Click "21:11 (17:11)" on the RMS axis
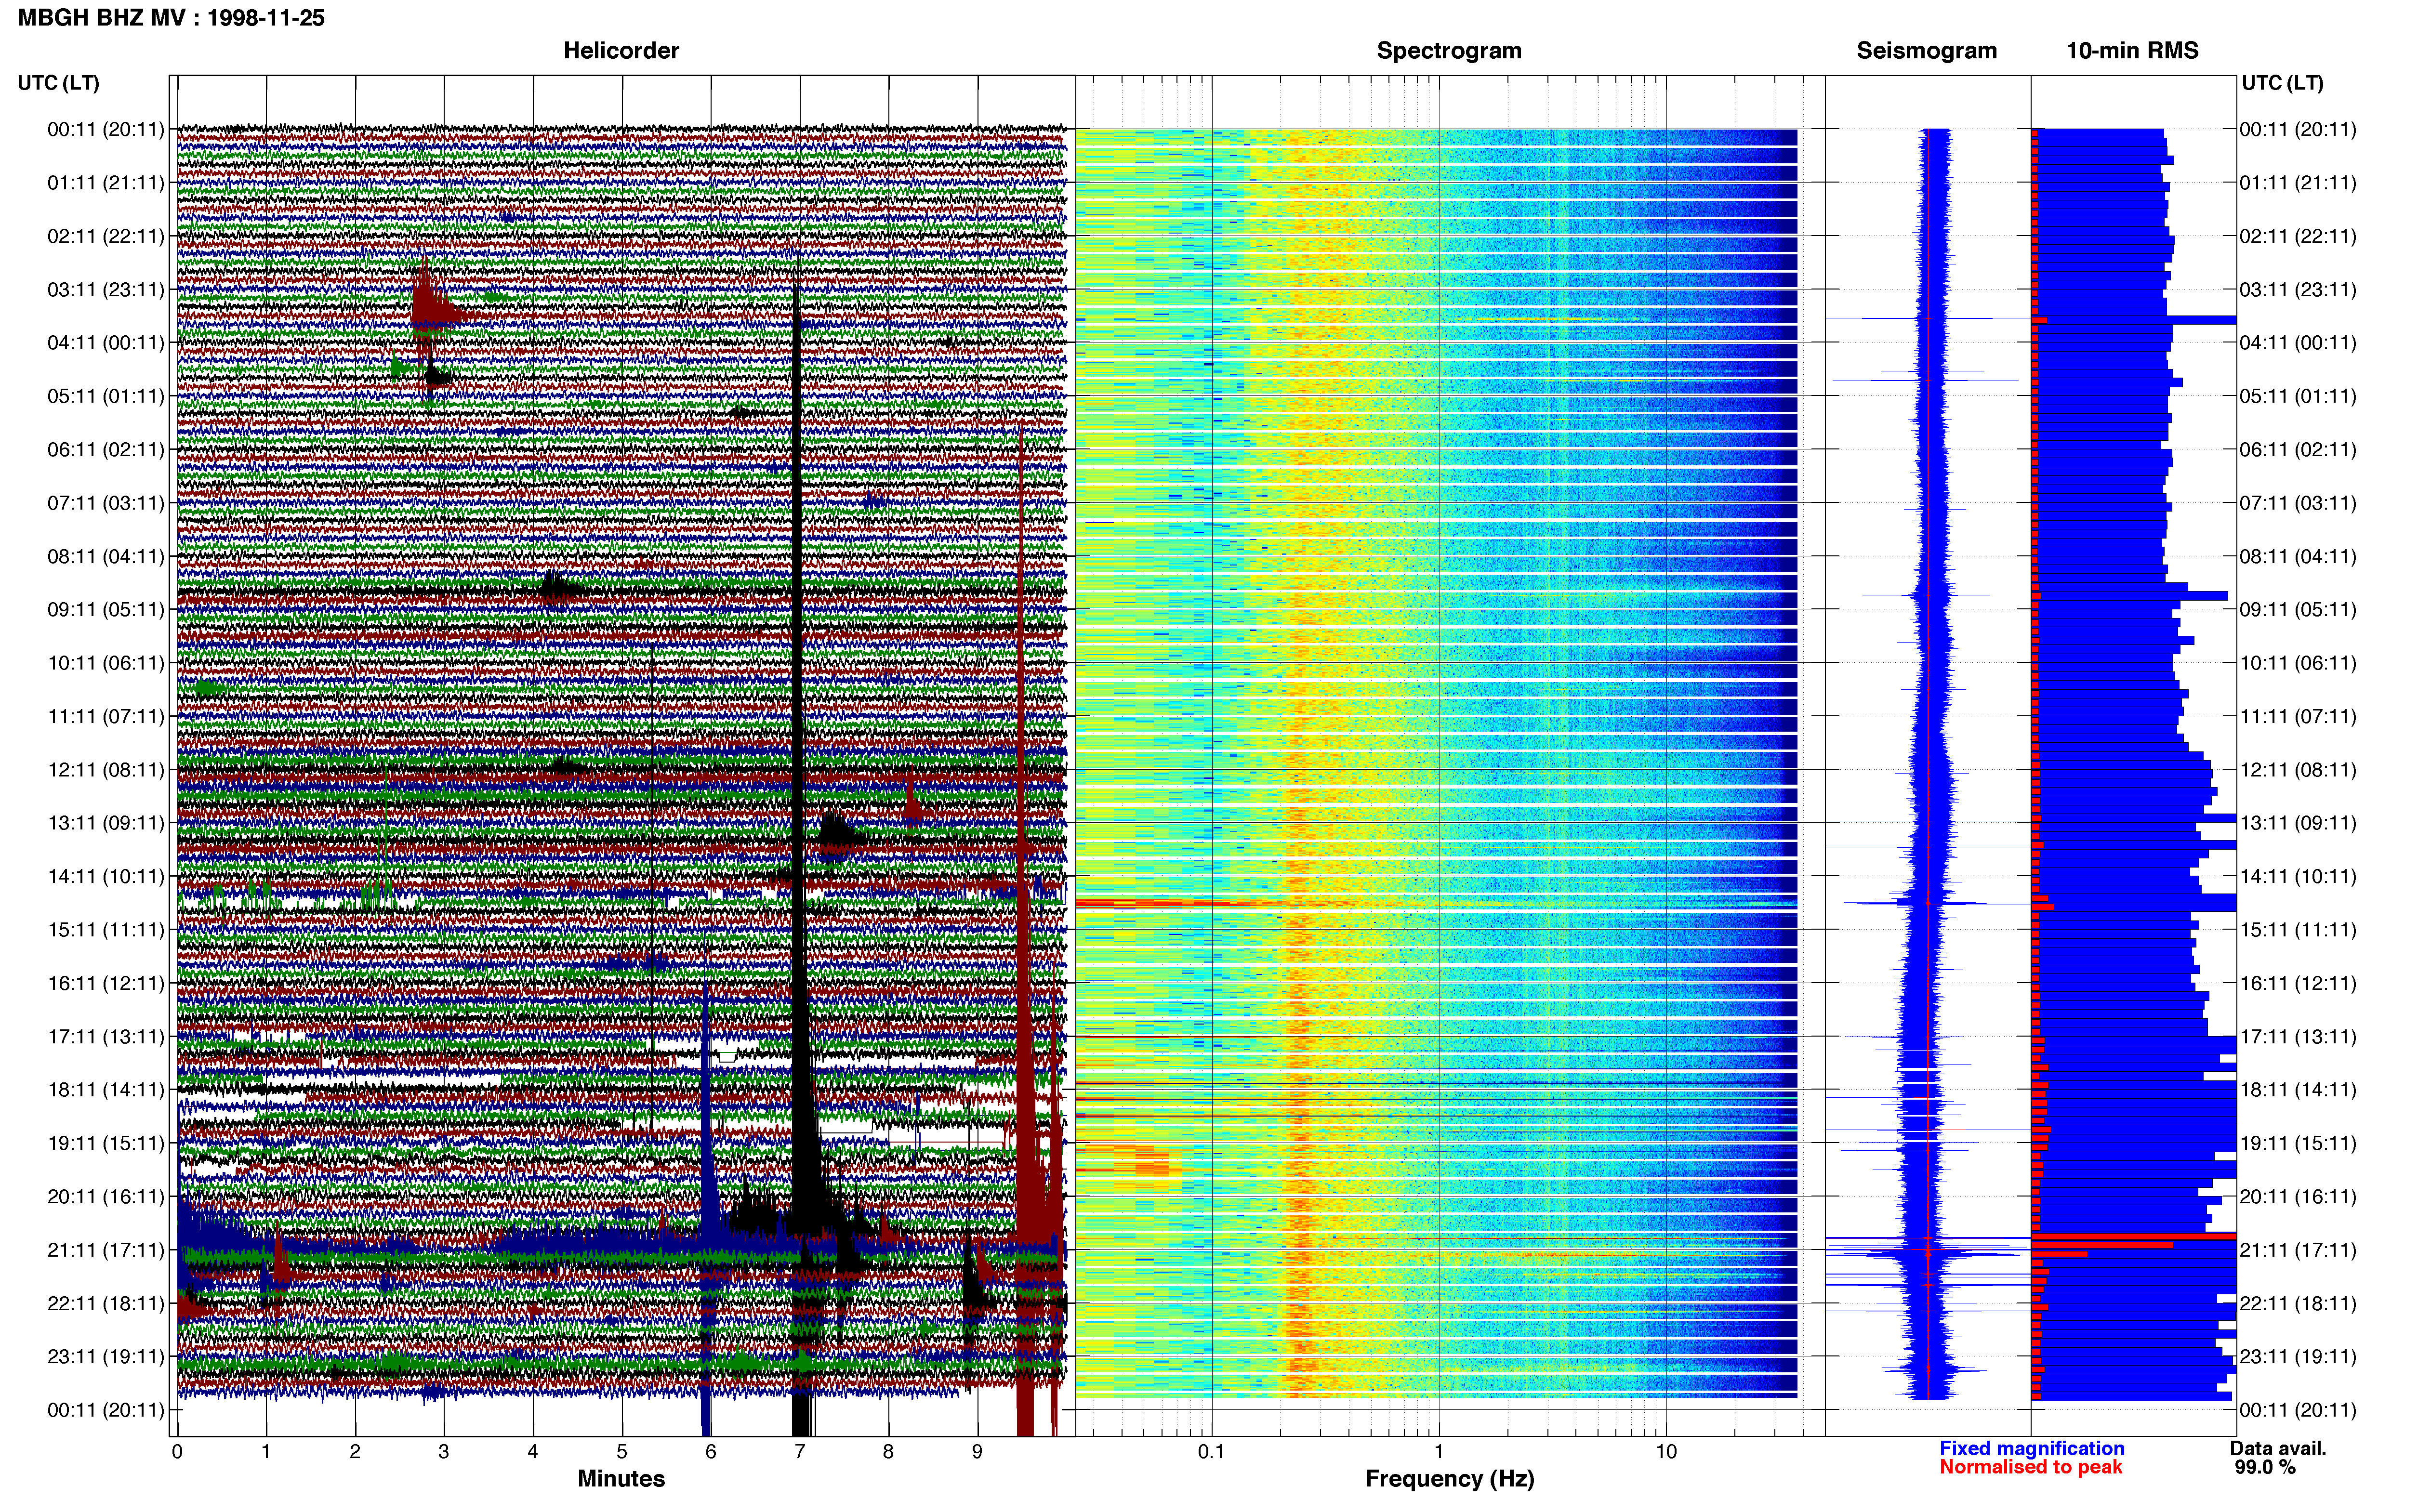This screenshot has width=2418, height=1512. click(2298, 1249)
